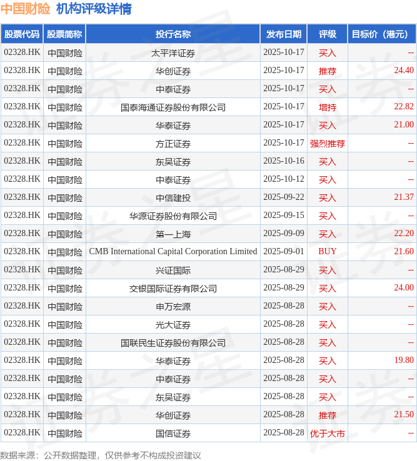The width and height of the screenshot is (417, 461).
Task: Click 买入 rating in the 第一上海 row
Action: tap(327, 234)
